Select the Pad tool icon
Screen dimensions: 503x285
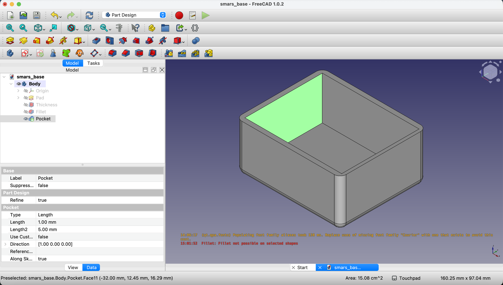pos(10,41)
